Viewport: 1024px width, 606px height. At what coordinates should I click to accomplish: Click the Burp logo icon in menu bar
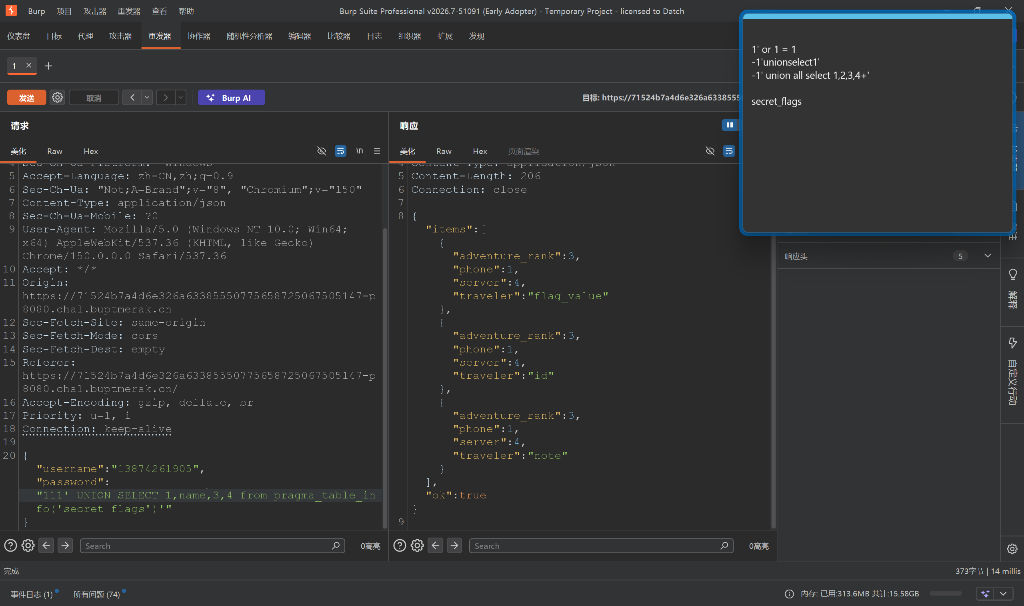coord(11,11)
